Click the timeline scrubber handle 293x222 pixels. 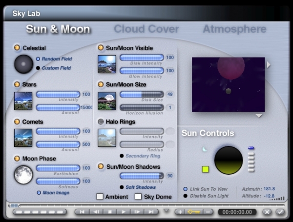click(x=14, y=205)
